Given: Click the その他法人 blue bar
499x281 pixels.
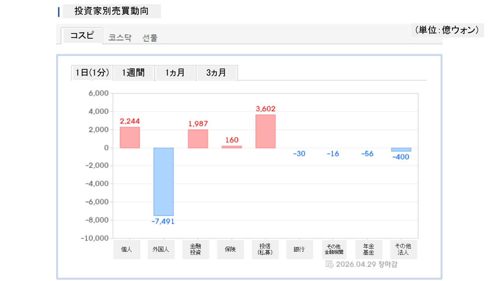Looking at the screenshot, I should (401, 149).
